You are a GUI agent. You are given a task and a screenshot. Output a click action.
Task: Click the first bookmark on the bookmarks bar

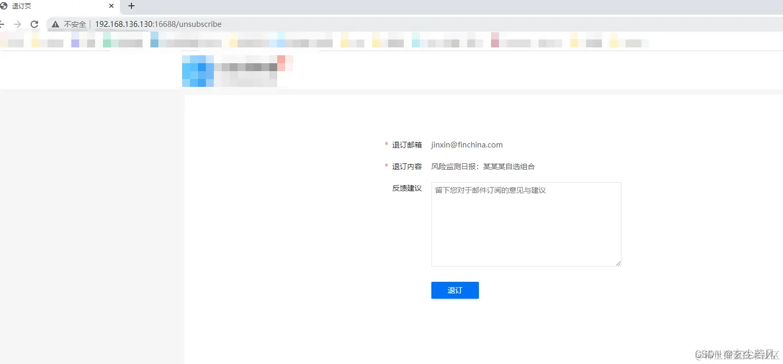tap(13, 41)
